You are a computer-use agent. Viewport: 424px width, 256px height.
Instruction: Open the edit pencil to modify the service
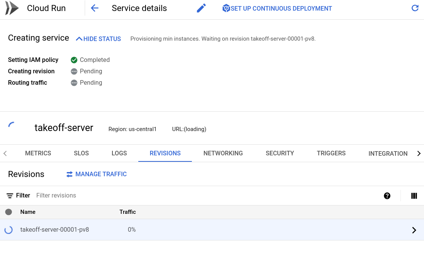tap(201, 8)
